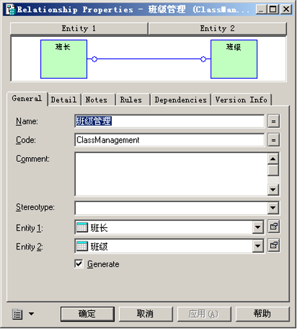Open properties icon for Entity 1
This screenshot has height=329, width=297.
tap(274, 227)
